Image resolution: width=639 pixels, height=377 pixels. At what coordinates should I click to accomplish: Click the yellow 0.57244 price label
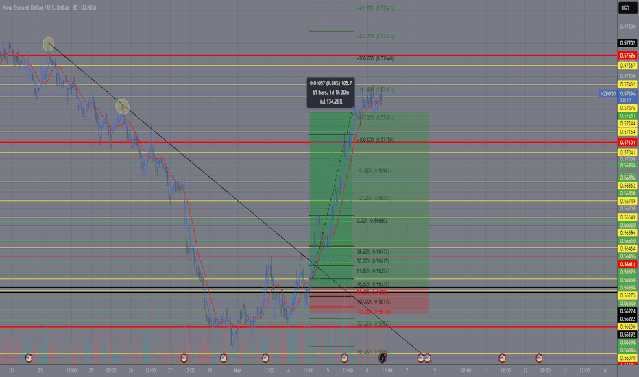click(x=627, y=123)
